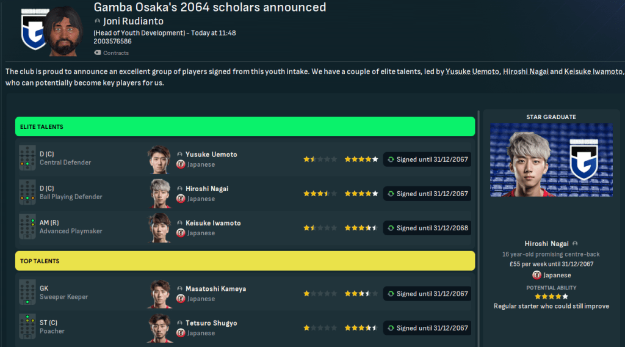Click Tetsuro Shugyo's player name

click(211, 323)
